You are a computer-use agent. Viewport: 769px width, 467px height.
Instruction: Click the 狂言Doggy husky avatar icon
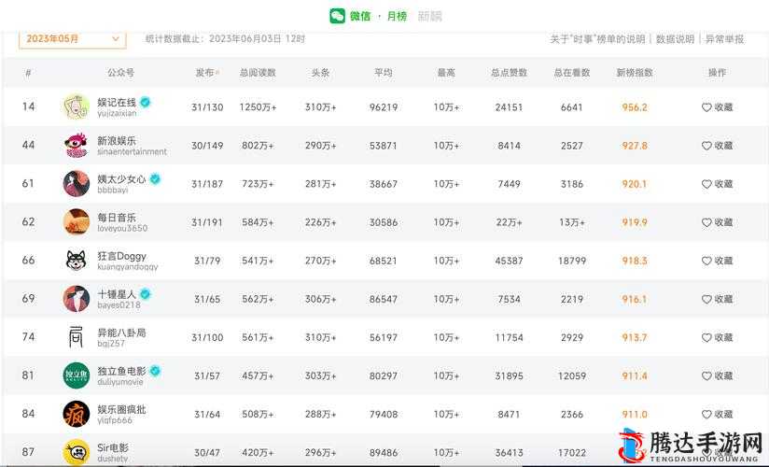point(77,261)
